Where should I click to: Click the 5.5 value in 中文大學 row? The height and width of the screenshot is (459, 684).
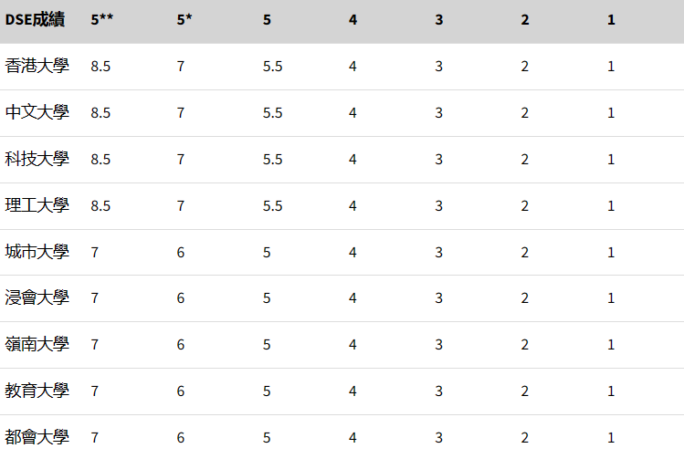273,113
